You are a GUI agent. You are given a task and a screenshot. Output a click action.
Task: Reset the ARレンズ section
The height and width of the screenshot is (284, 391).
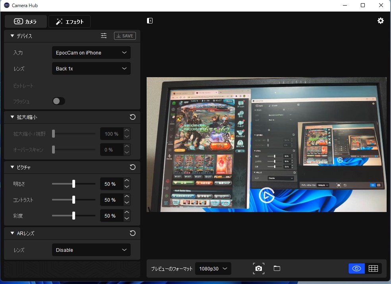pos(133,233)
